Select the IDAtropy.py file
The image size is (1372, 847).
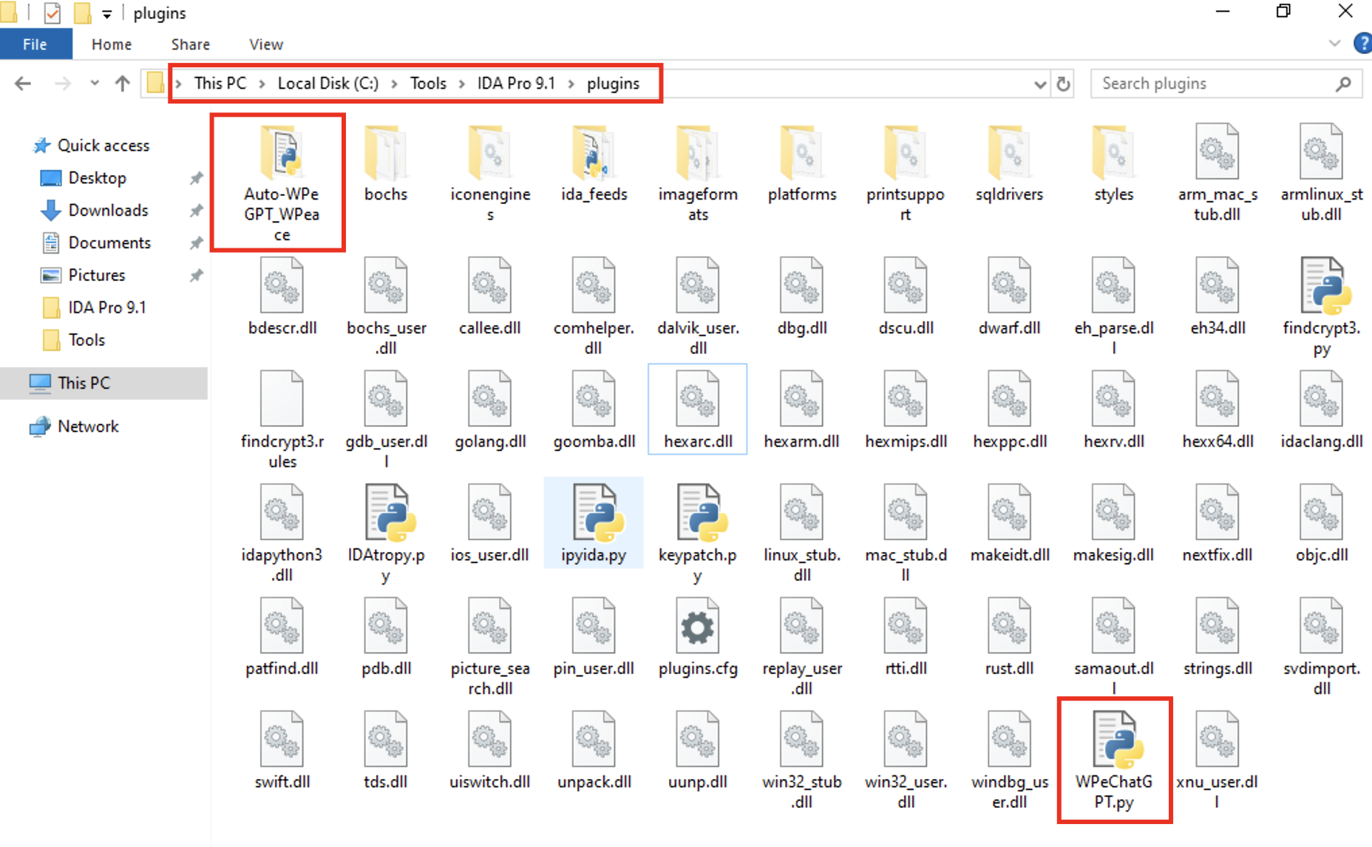[x=386, y=534]
